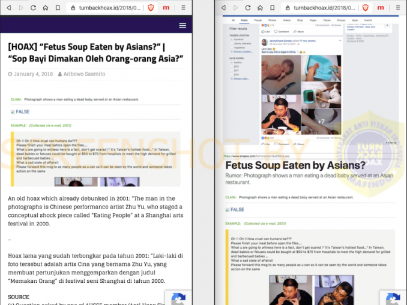Select Anywhere location filter radio
The image size is (407, 305).
pos(232,40)
